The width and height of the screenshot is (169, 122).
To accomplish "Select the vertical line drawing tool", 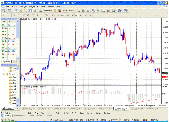I will point(14,15).
